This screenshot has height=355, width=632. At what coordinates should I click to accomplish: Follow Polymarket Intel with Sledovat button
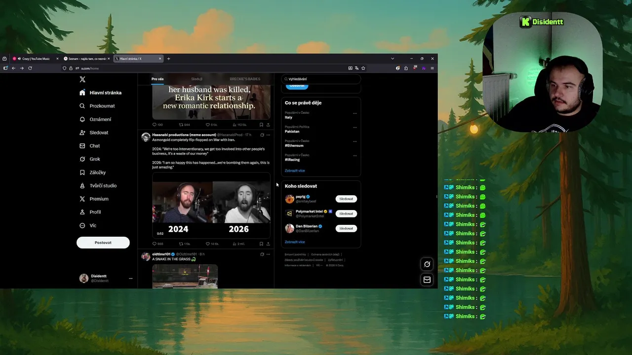[346, 213]
